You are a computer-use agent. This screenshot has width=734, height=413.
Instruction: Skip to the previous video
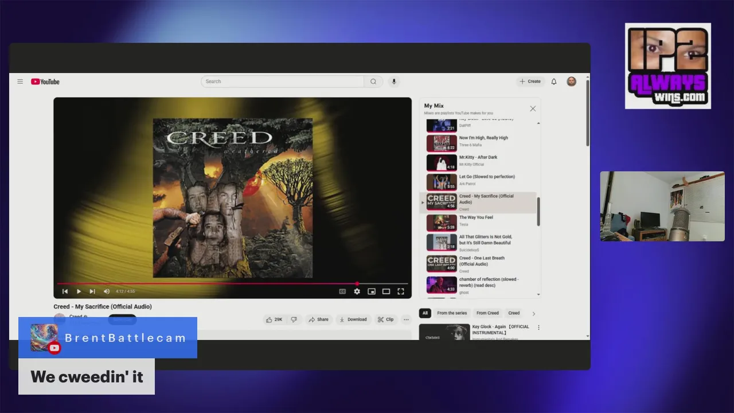(65, 291)
